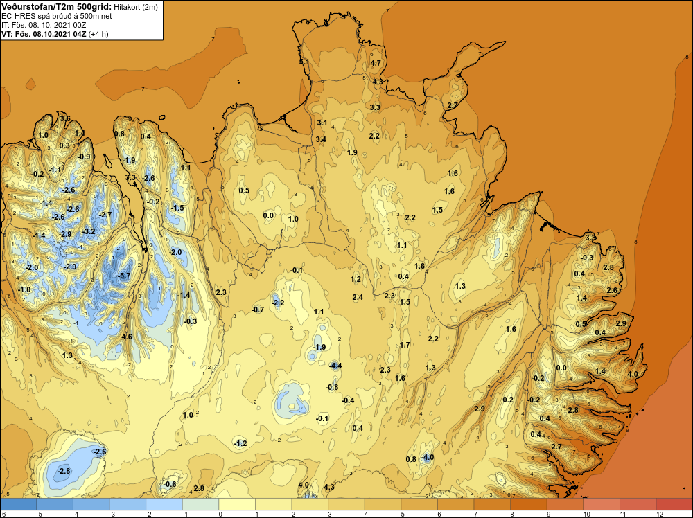This screenshot has height=518, width=693.
Task: Click the title 'Veðurstofan/T2m 500grid:'
Action: click(56, 7)
